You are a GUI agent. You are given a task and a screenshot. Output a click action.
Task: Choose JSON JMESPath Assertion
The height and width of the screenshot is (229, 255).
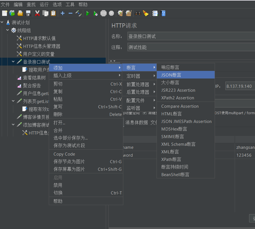click(186, 122)
